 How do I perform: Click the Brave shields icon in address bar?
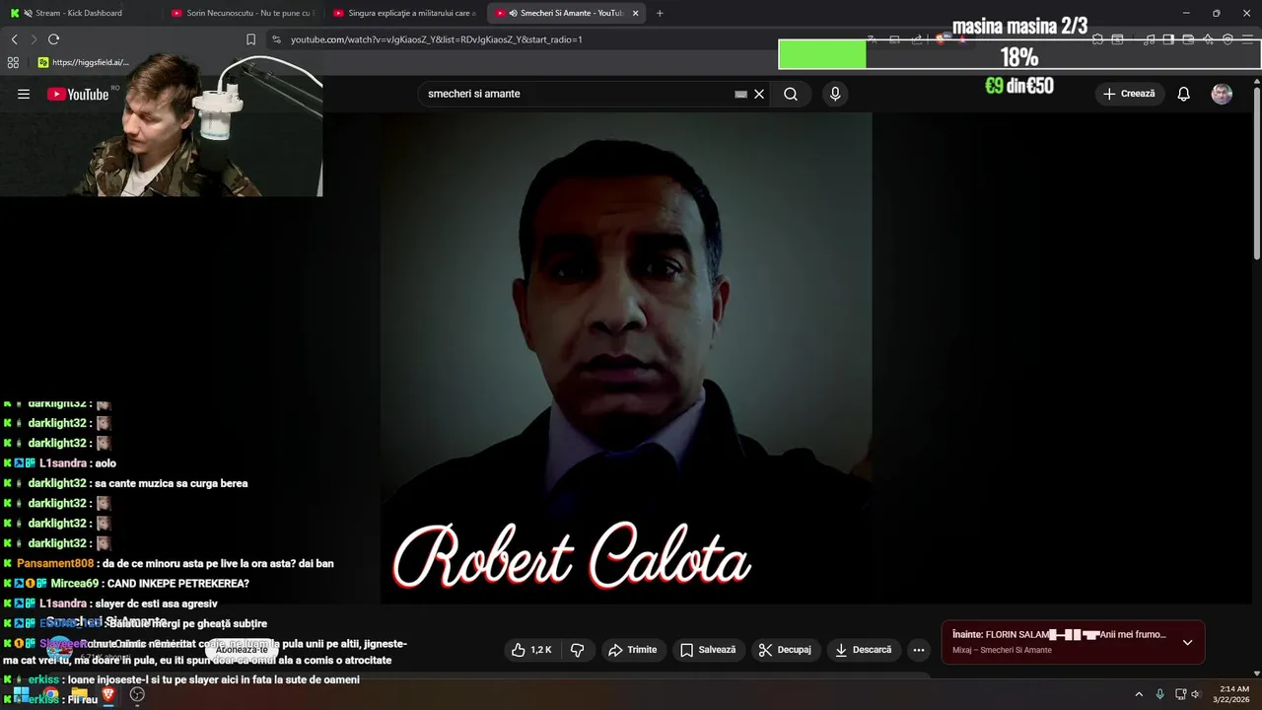point(942,39)
